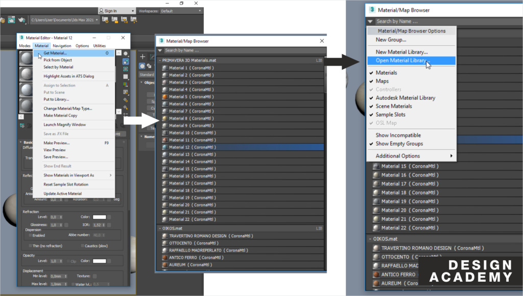The width and height of the screenshot is (523, 296).
Task: Open the Workspaces Default dropdown
Action: click(x=181, y=11)
